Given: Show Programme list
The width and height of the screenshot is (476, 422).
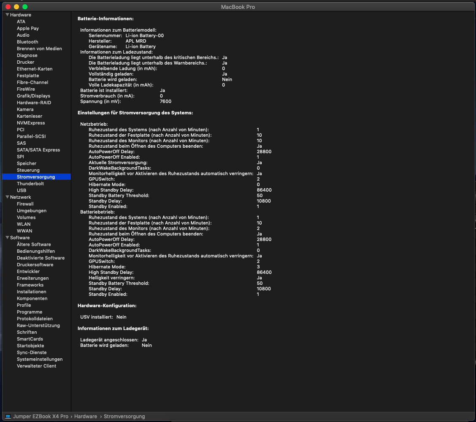Looking at the screenshot, I should pyautogui.click(x=30, y=312).
